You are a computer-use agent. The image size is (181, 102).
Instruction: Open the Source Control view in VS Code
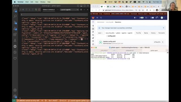tap(15, 22)
